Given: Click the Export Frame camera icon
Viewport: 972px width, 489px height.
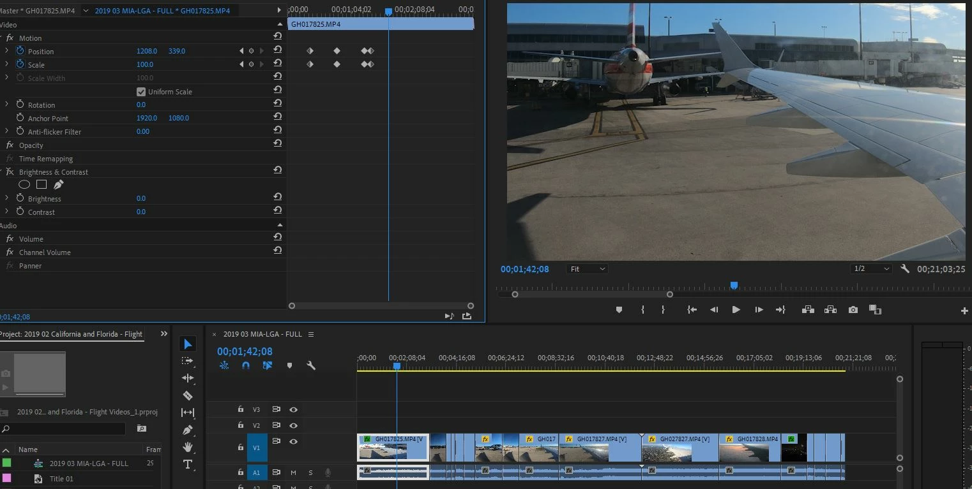Looking at the screenshot, I should point(853,310).
